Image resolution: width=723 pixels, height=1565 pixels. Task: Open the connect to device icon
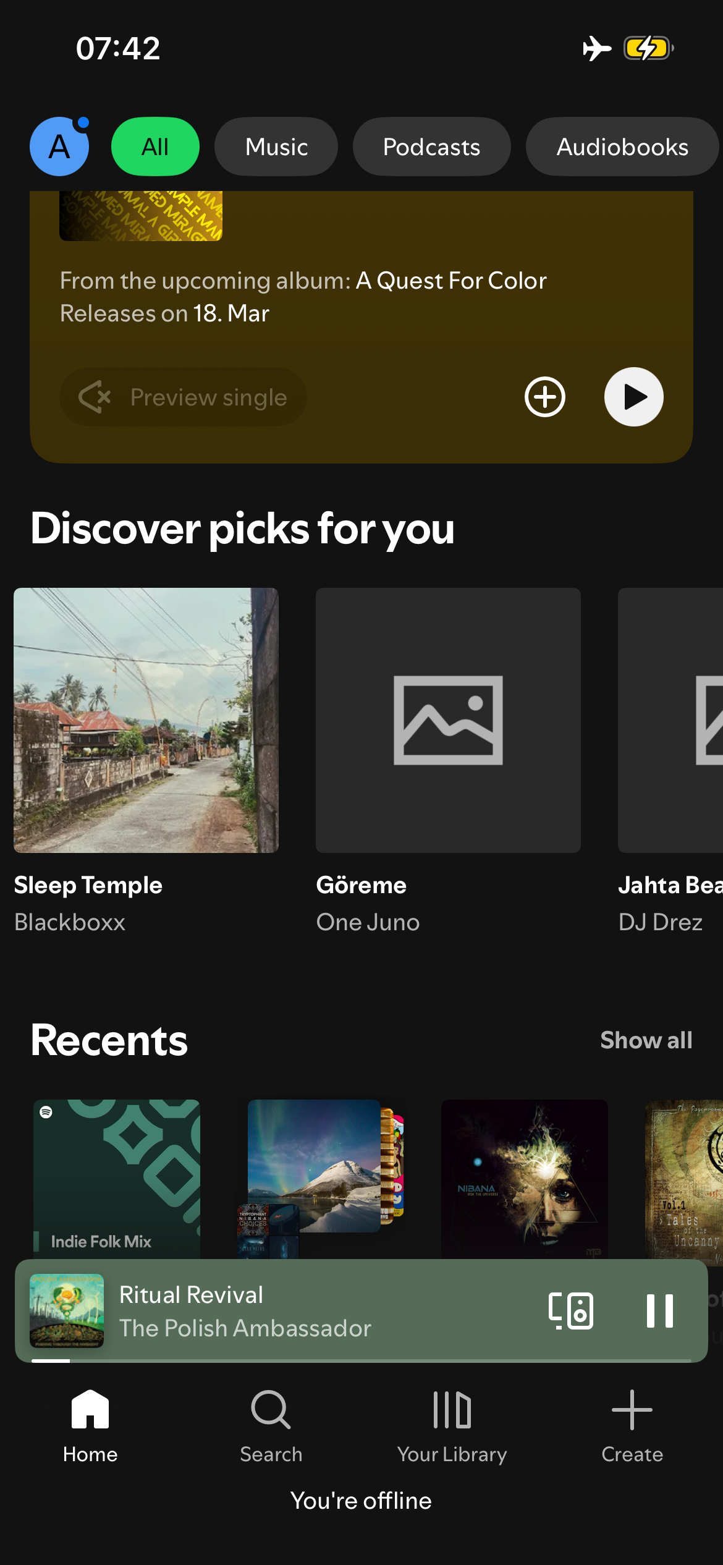click(x=571, y=1310)
